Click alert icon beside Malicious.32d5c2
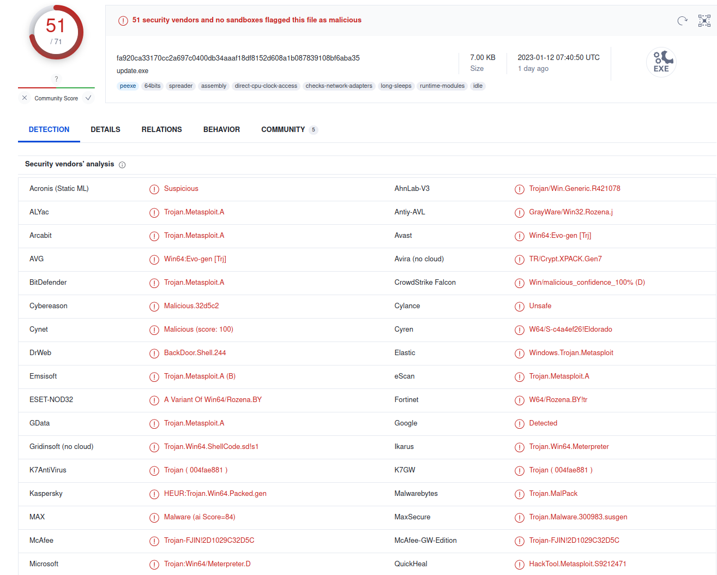 (x=154, y=307)
